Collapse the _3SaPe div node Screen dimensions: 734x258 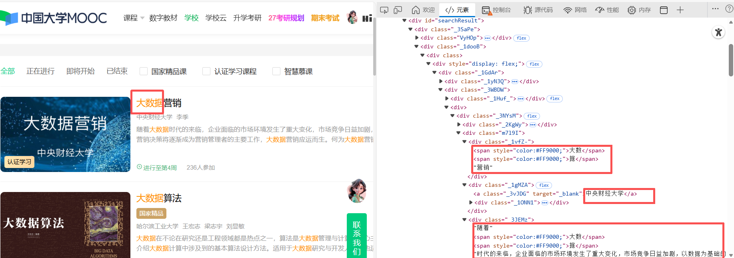point(410,29)
